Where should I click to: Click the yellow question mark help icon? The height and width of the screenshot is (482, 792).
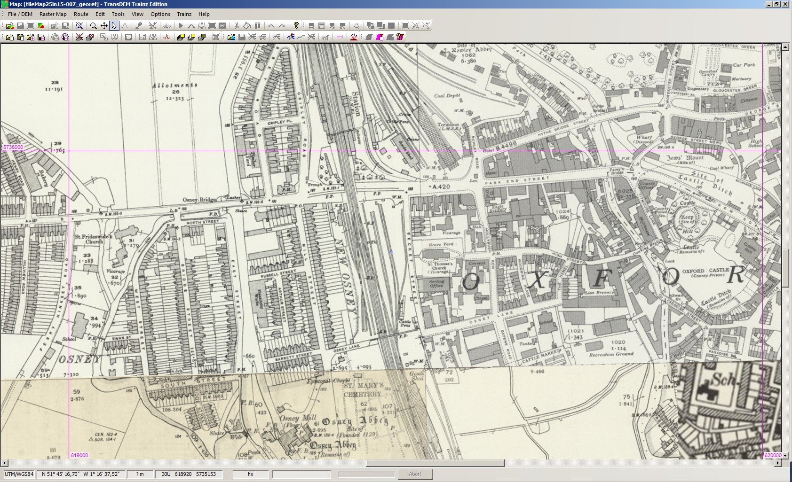tap(296, 26)
